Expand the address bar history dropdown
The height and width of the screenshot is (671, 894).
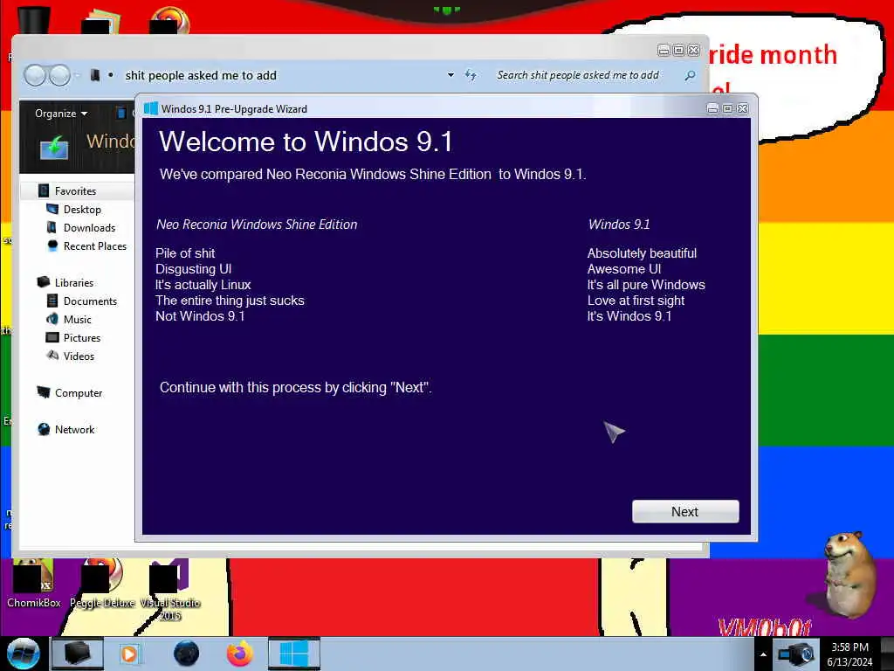(x=450, y=75)
